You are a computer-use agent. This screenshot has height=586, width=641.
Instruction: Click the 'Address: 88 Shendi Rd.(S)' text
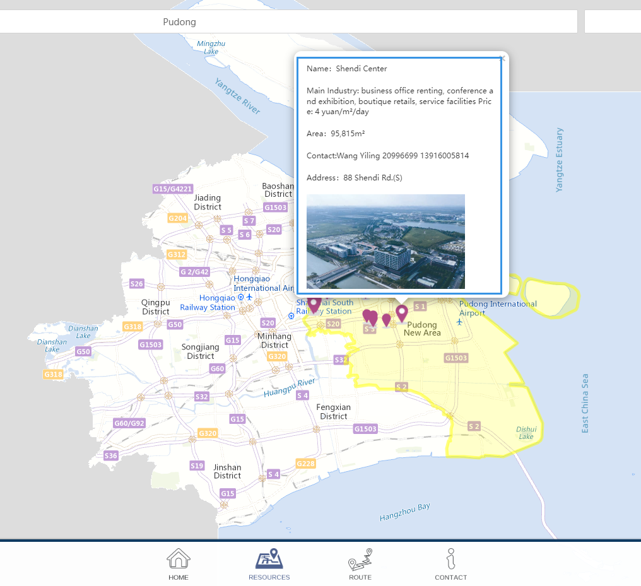[x=355, y=178]
